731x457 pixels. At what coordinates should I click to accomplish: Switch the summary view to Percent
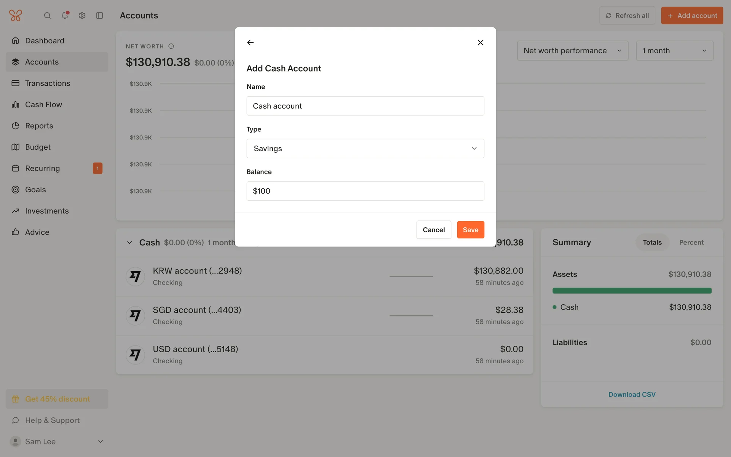691,243
